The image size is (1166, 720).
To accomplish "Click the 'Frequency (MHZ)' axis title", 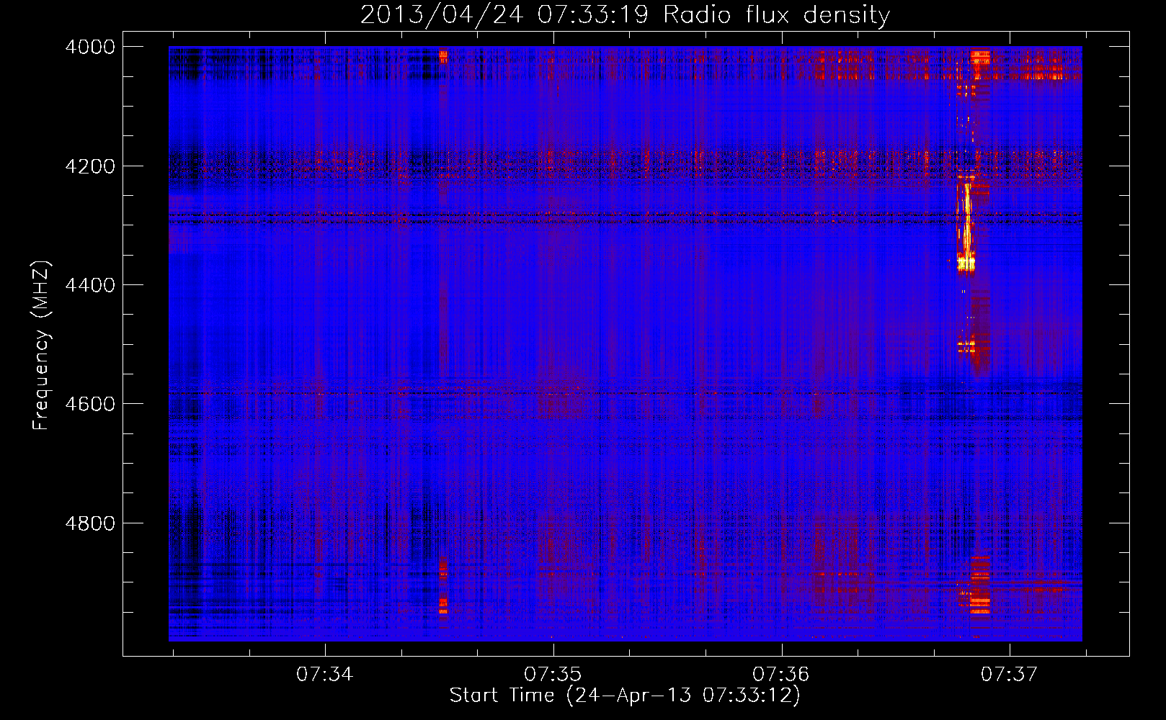I will tap(43, 346).
